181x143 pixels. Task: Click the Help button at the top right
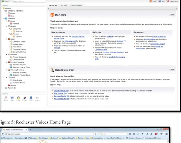click(162, 1)
